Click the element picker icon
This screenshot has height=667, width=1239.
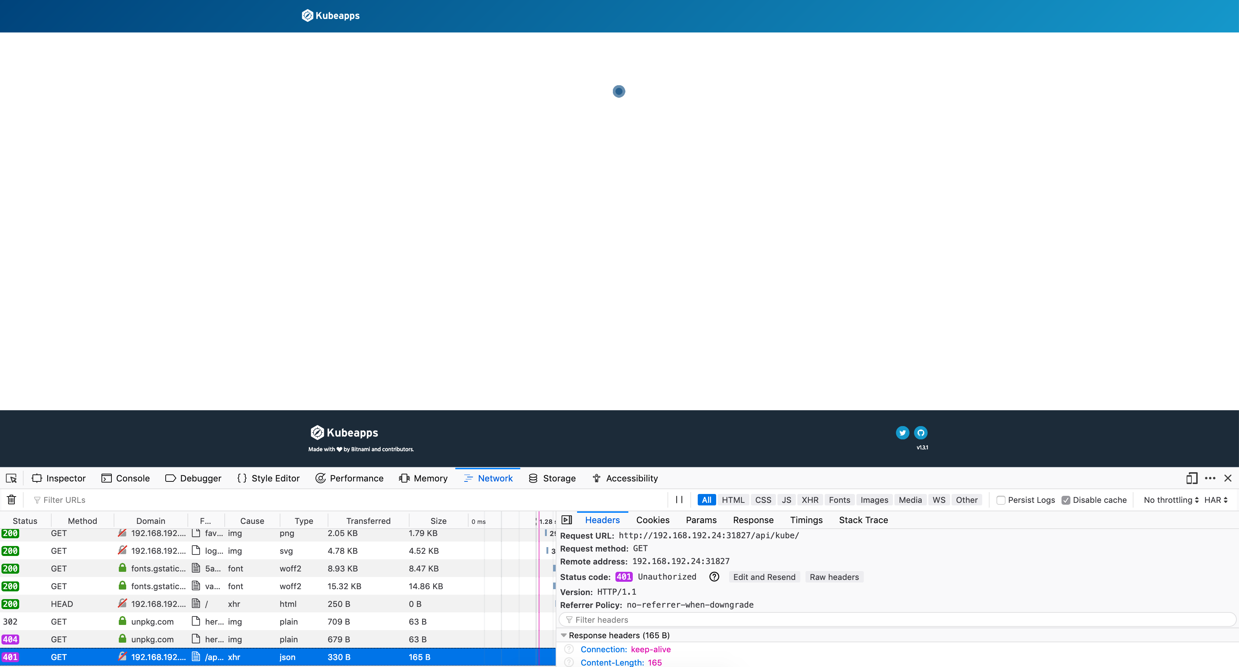click(x=11, y=478)
